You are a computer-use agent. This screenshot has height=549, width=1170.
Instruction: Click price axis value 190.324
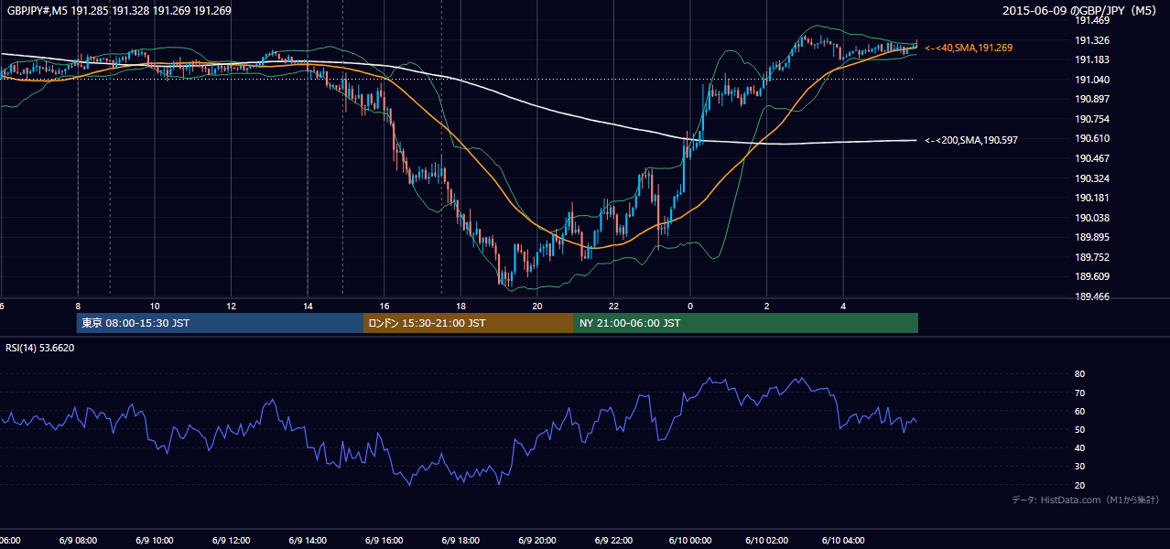1092,178
